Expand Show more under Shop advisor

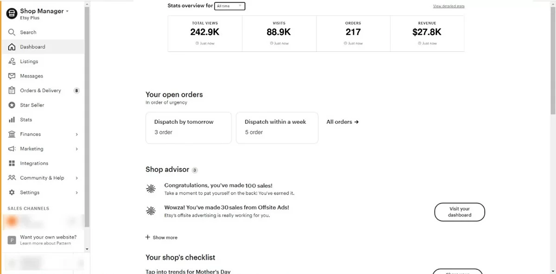[x=161, y=237]
